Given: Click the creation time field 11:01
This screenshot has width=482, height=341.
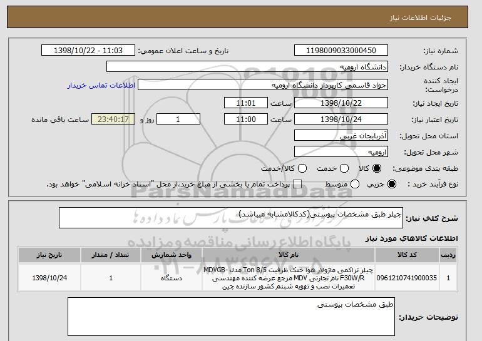Looking at the screenshot, I should 246,103.
